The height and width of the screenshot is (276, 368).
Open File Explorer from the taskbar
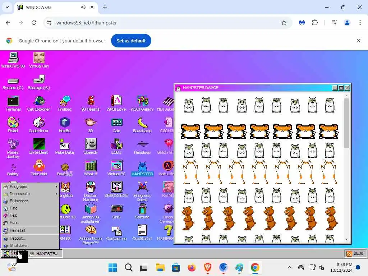pos(160,267)
